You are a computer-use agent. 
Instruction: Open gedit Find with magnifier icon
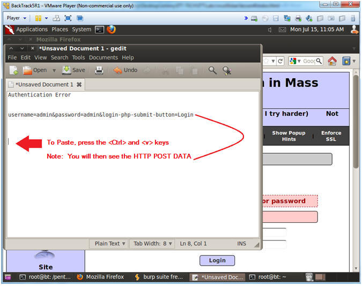click(212, 71)
